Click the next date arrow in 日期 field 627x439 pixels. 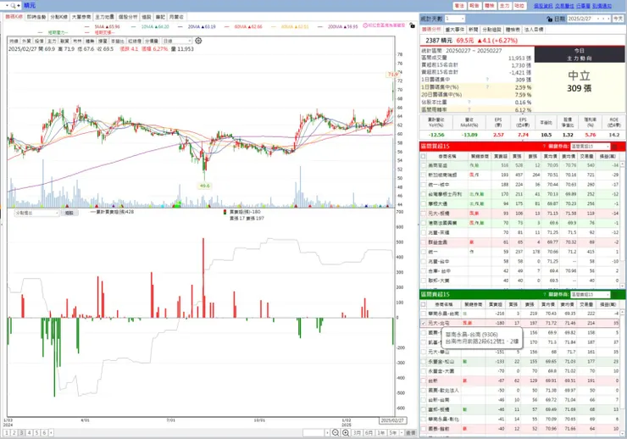(608, 19)
